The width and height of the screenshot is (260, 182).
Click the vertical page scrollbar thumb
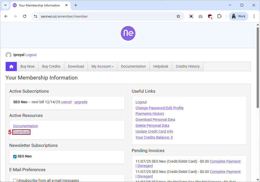tap(258, 68)
